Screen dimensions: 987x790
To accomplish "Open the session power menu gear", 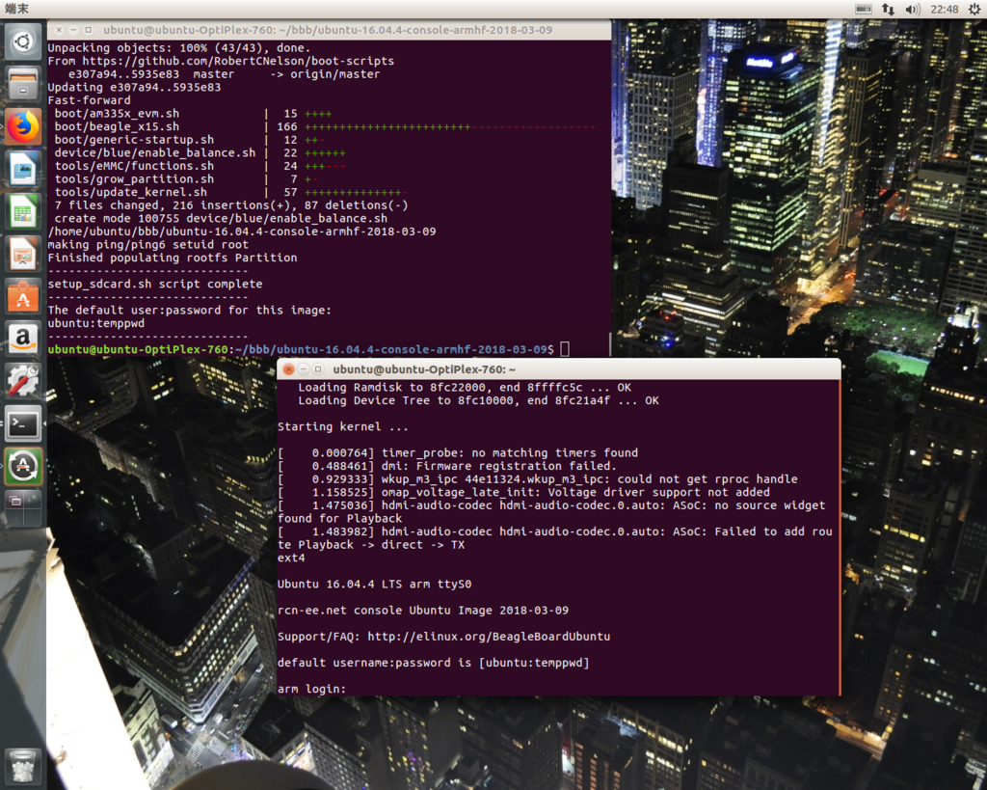I will 974,9.
